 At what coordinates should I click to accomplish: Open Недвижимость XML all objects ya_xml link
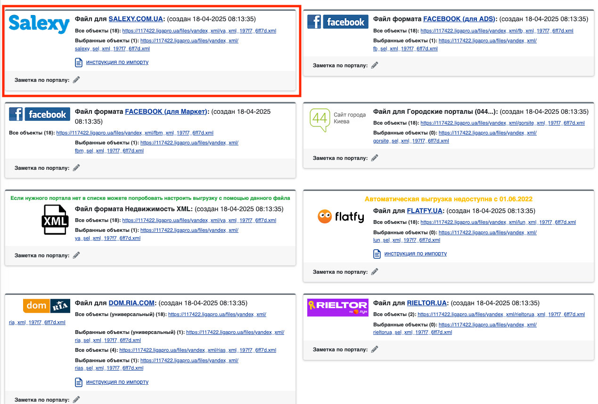pos(199,221)
